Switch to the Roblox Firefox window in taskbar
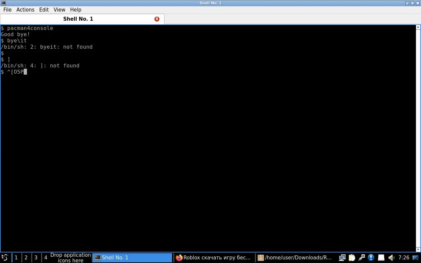Viewport: 421px width, 263px height. 214,258
